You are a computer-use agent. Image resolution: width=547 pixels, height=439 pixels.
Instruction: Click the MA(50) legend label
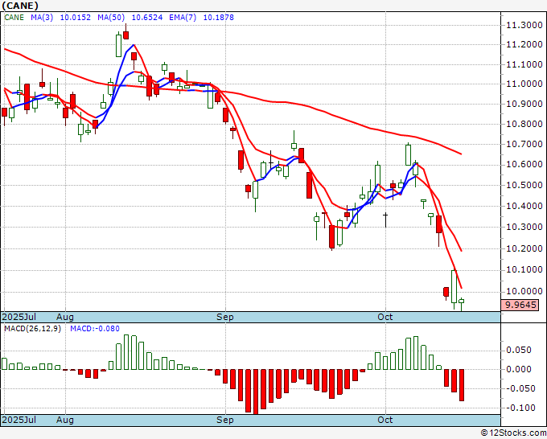[111, 18]
